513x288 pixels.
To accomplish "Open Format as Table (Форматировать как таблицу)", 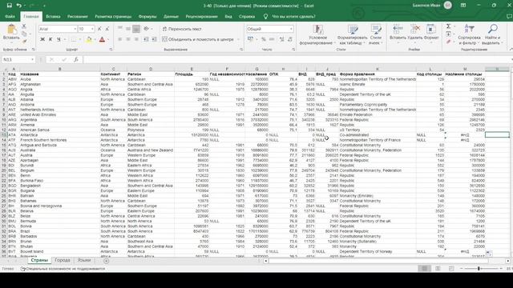I will click(352, 34).
